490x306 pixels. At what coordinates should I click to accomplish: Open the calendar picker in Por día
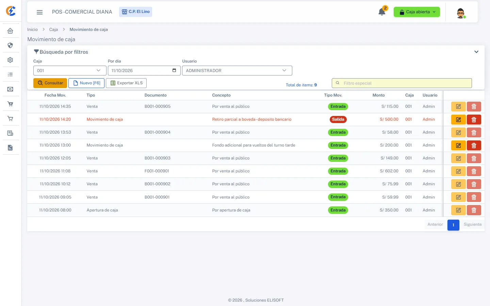pyautogui.click(x=174, y=70)
